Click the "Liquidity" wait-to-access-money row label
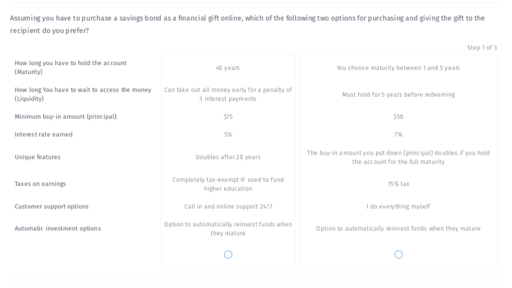 83,94
